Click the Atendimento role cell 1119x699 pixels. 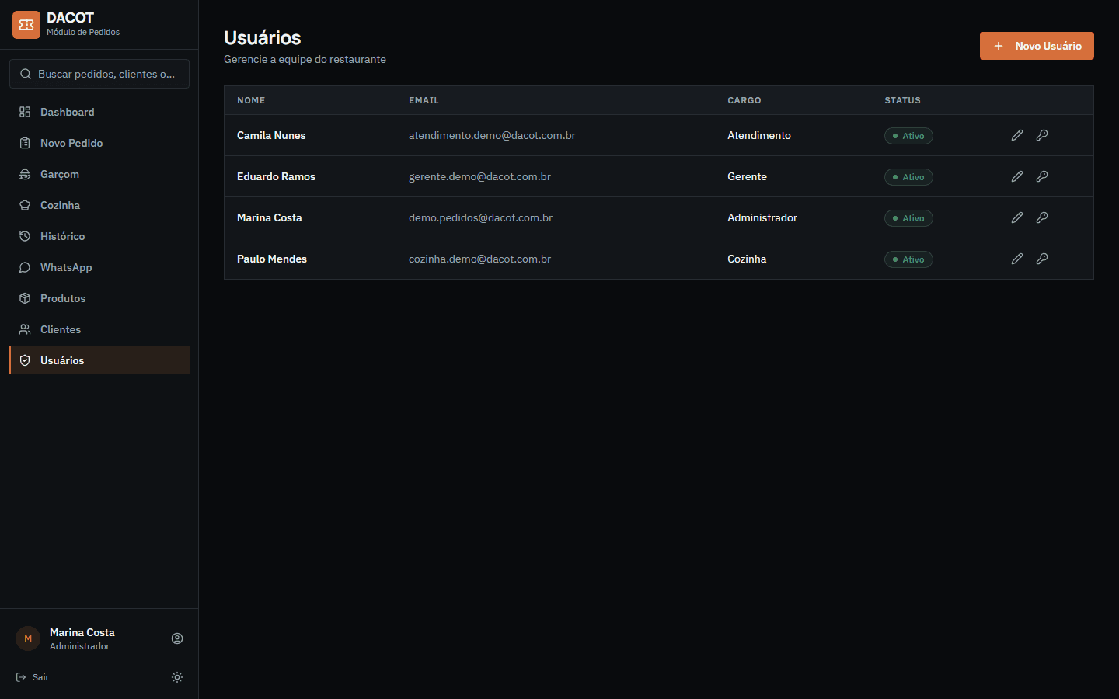pyautogui.click(x=759, y=135)
